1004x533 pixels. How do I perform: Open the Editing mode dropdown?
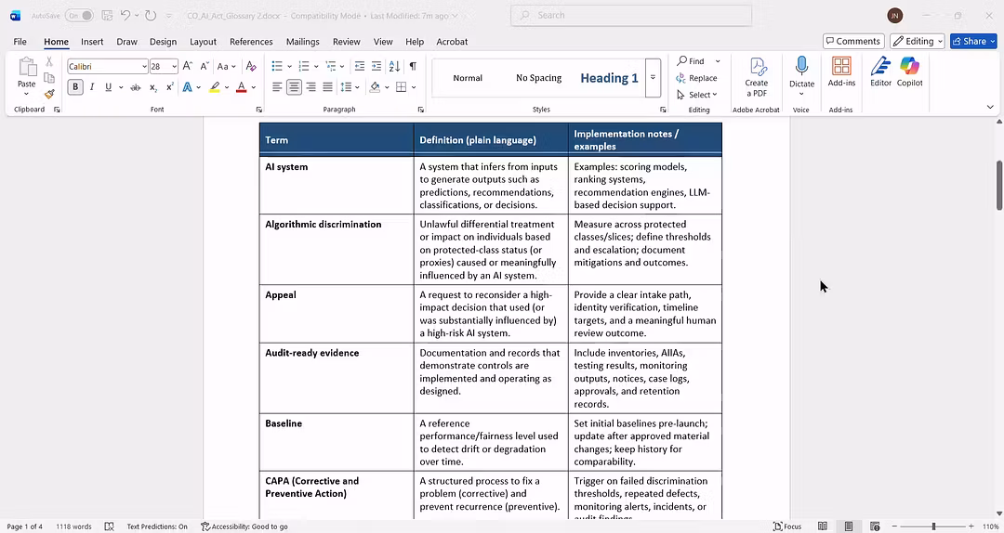pyautogui.click(x=917, y=41)
